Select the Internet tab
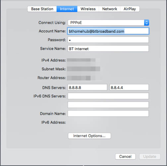167x166 pixels. (67, 9)
